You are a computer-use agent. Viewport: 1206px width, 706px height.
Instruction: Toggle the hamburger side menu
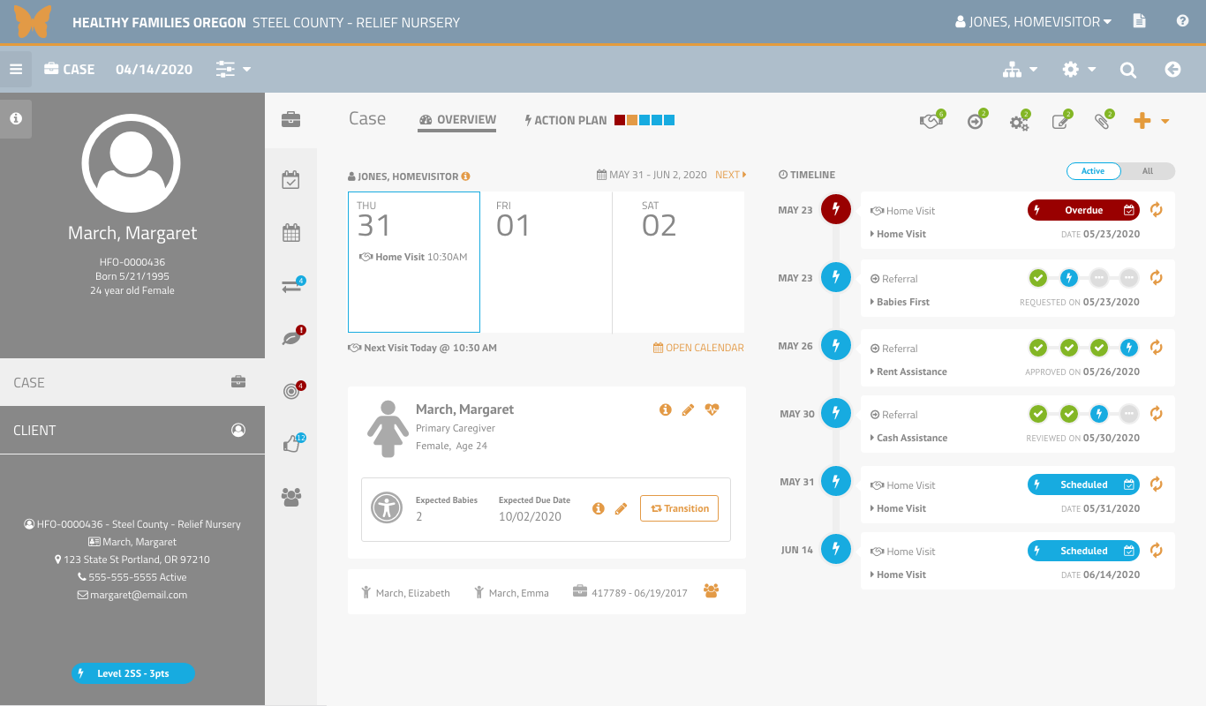coord(16,70)
